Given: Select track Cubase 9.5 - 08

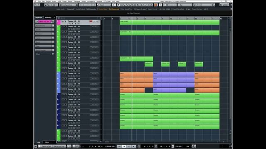Looking at the screenshot, I should [x=74, y=58].
